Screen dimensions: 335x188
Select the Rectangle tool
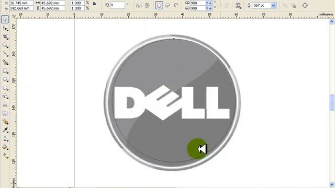(5, 71)
